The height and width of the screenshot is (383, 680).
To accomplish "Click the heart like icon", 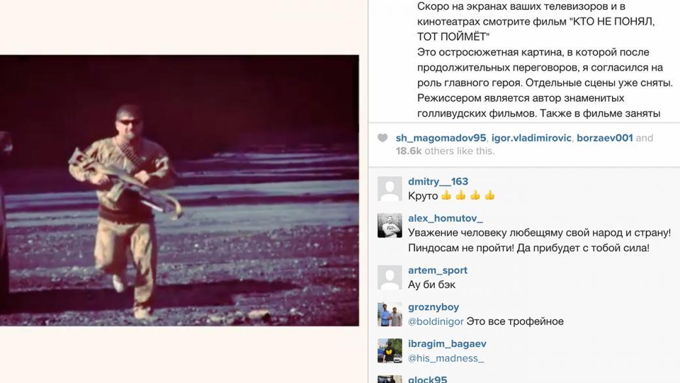I will coord(382,138).
